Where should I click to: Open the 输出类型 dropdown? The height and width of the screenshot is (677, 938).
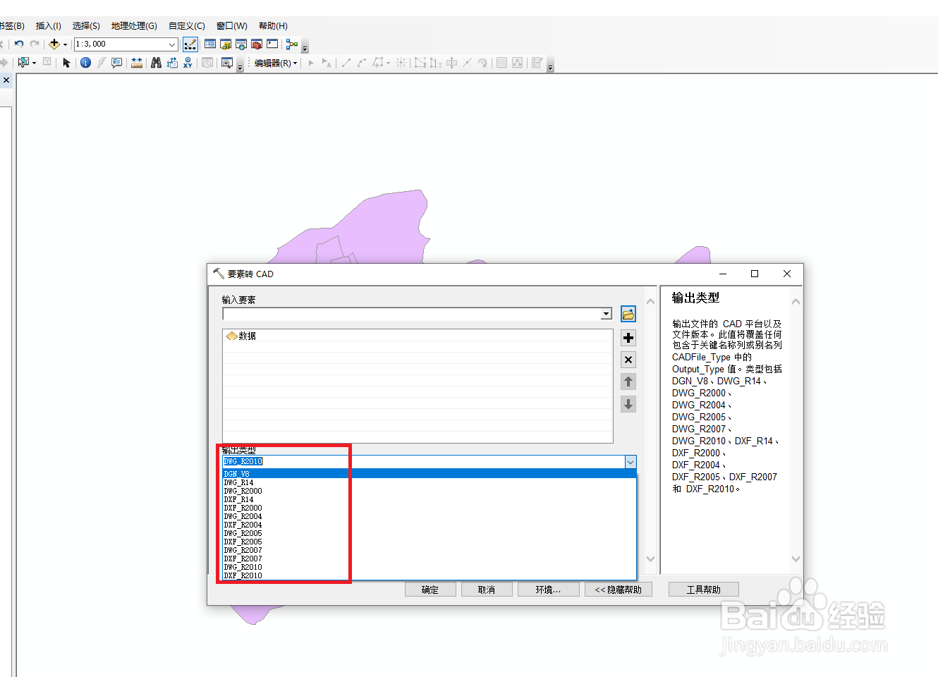tap(631, 462)
